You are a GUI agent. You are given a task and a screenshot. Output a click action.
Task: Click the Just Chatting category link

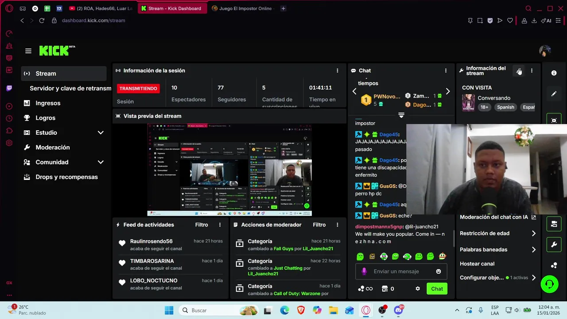pyautogui.click(x=288, y=268)
